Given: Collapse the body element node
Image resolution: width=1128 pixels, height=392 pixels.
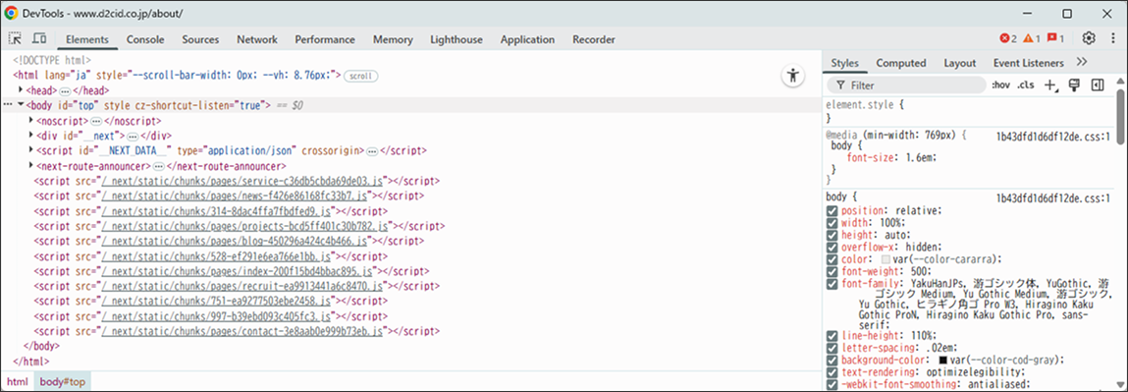Looking at the screenshot, I should [x=21, y=106].
